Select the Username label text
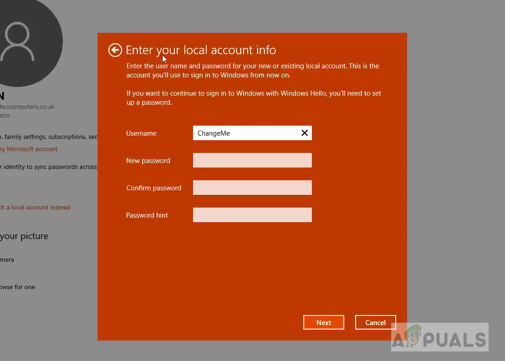Screen dimensions: 505x361 (141, 133)
